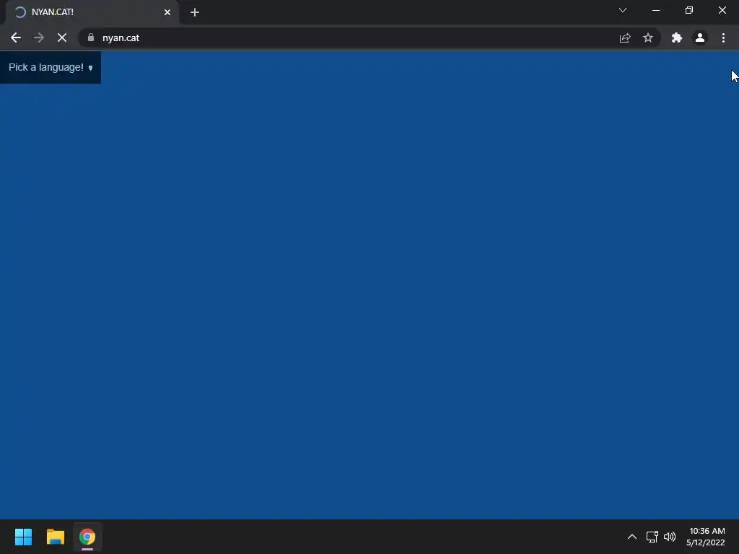The width and height of the screenshot is (739, 554).
Task: Close the NYAN.CAT! tab
Action: (167, 12)
